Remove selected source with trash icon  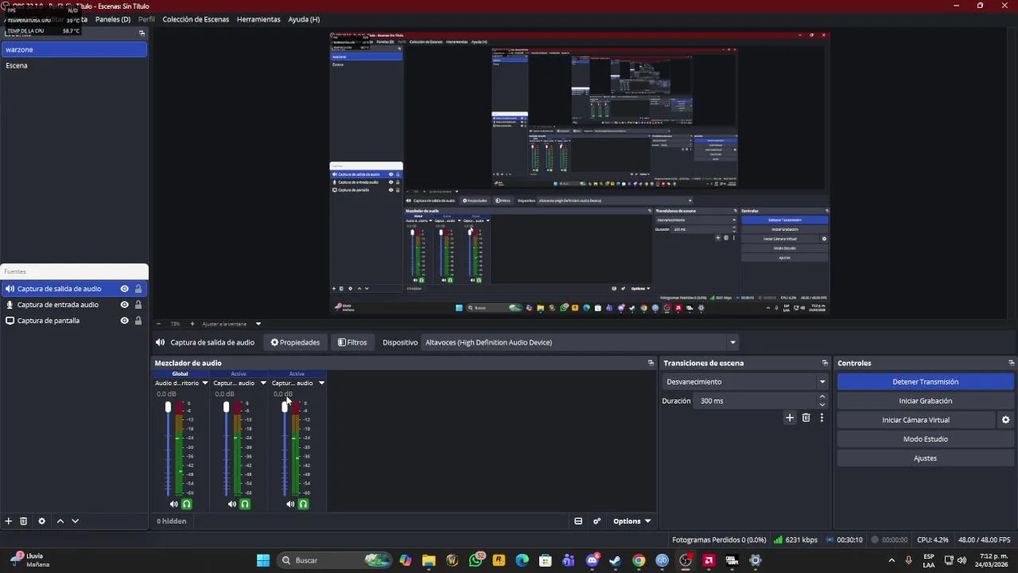coord(24,521)
